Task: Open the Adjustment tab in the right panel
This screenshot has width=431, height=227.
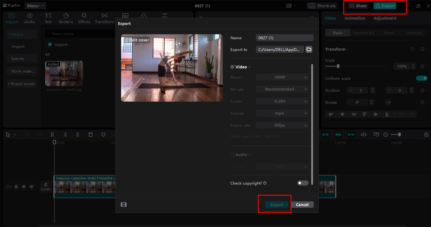Action: coord(385,18)
